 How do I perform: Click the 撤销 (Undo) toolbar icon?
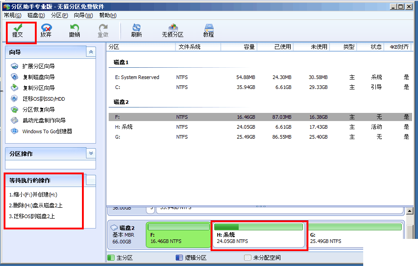tap(74, 31)
